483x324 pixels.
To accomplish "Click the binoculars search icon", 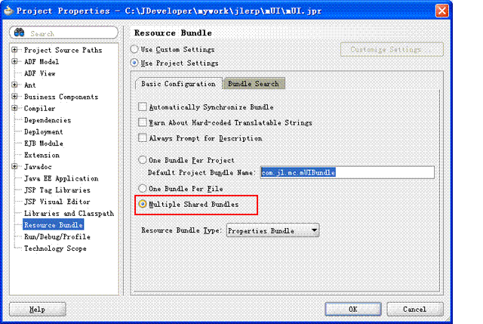I will (19, 32).
